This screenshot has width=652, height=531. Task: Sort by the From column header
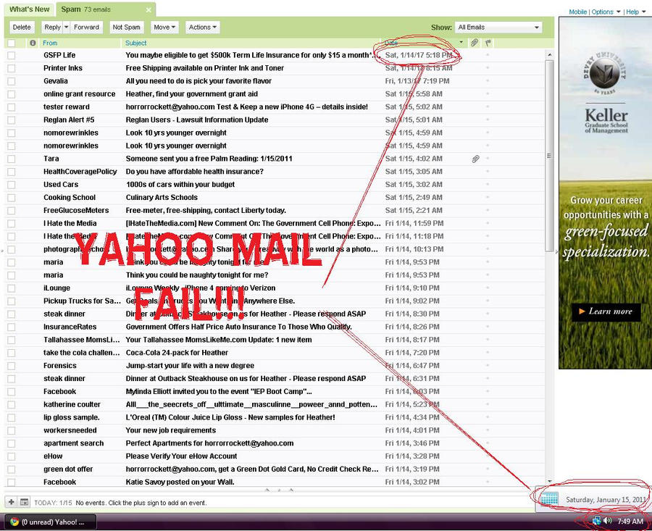pos(50,43)
